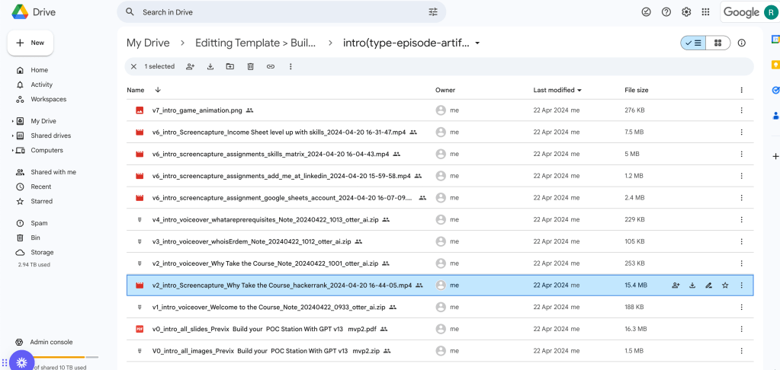Viewport: 780px width, 370px height.
Task: Switch to grid layout view
Action: point(717,43)
